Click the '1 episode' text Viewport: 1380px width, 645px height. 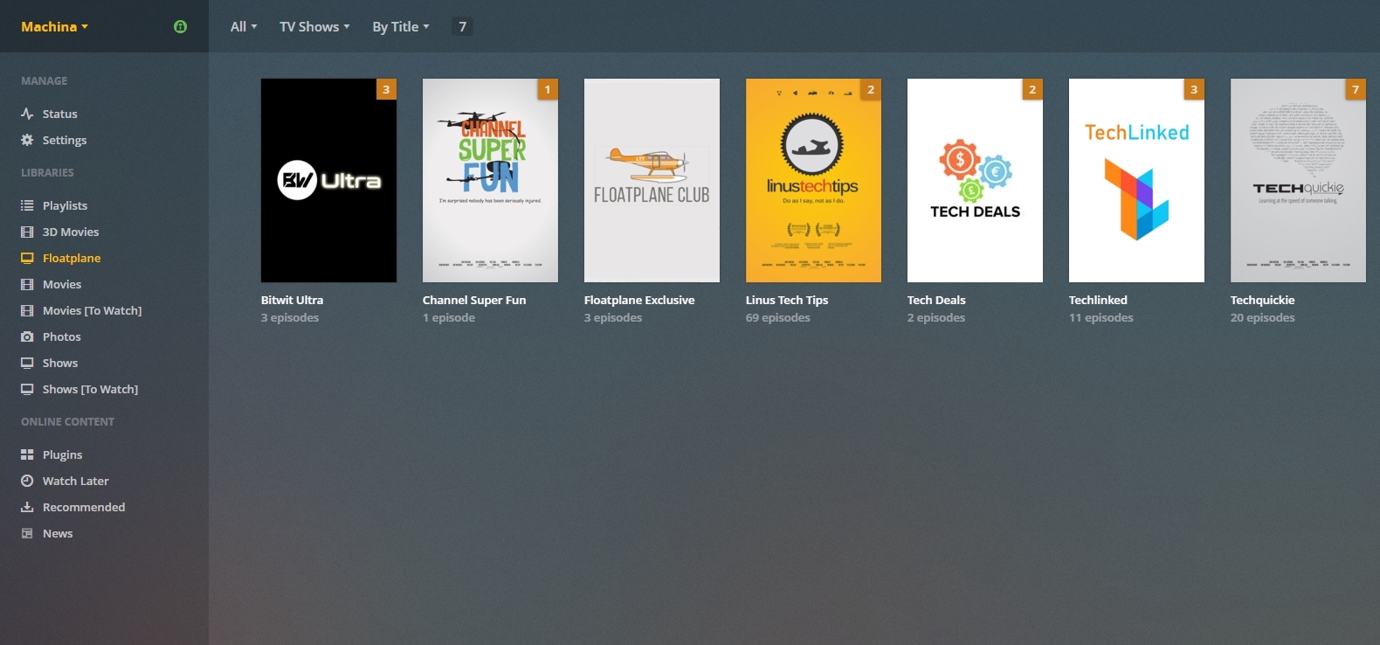tap(449, 317)
